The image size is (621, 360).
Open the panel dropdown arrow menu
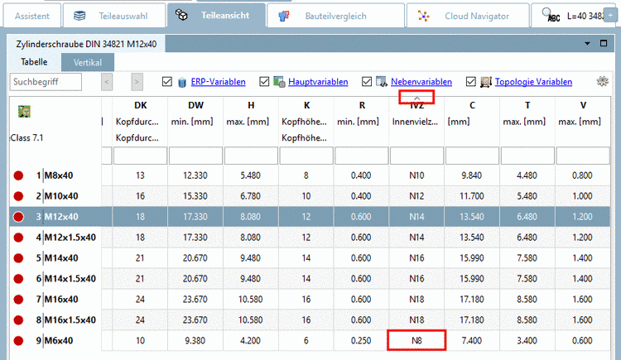(587, 44)
